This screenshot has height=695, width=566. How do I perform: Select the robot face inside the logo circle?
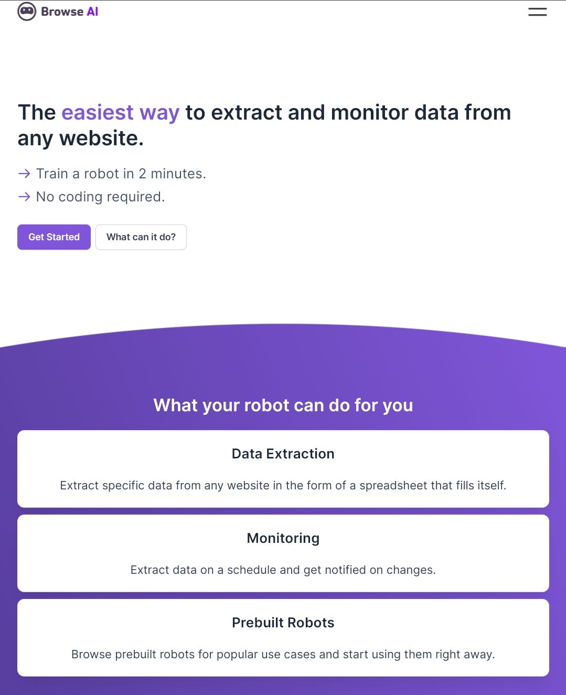(x=26, y=10)
